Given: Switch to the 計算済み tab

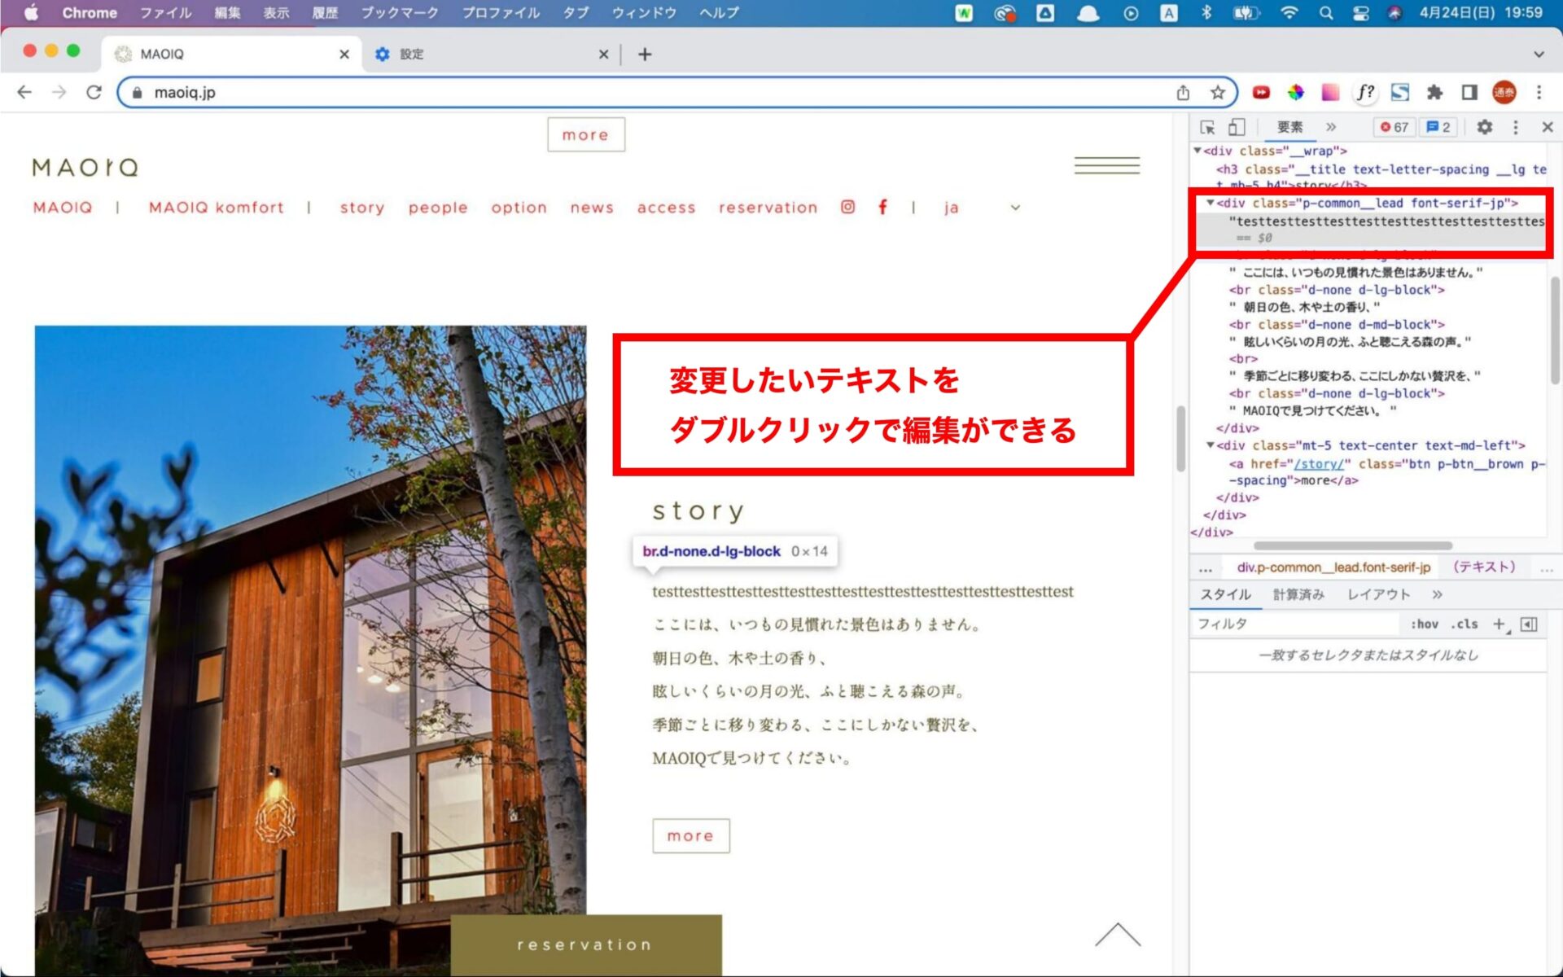Looking at the screenshot, I should click(1298, 594).
